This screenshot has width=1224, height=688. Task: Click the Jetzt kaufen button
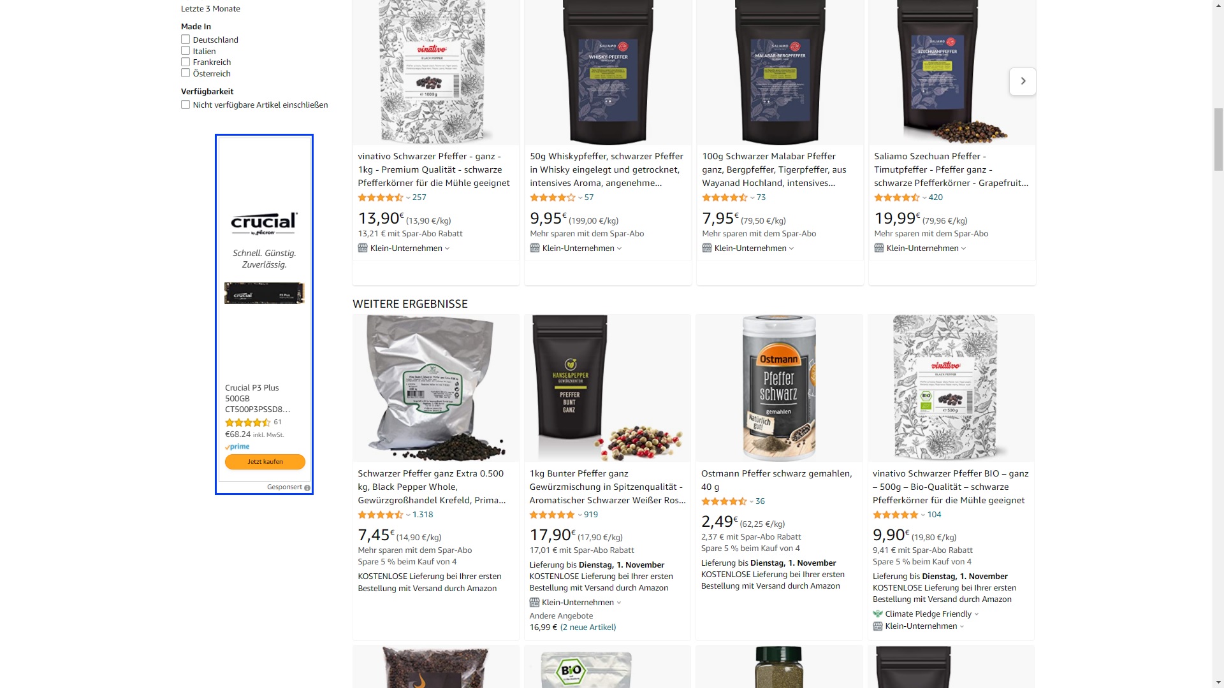tap(265, 461)
